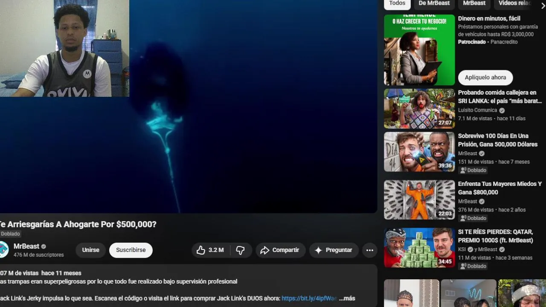Open the KSI y MrBeast channel line

coord(481,249)
